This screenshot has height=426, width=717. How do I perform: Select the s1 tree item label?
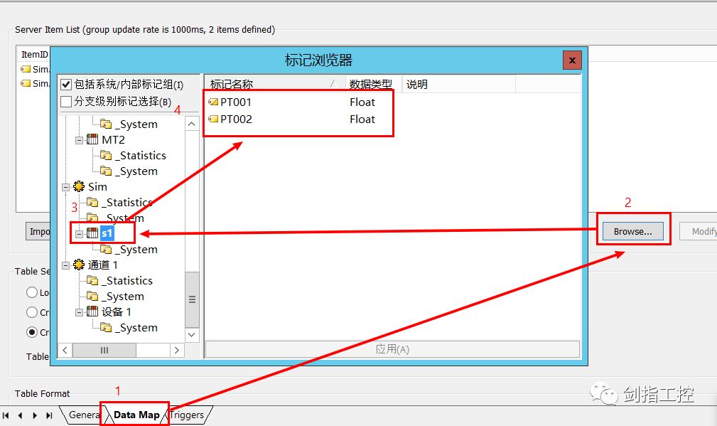[x=107, y=233]
